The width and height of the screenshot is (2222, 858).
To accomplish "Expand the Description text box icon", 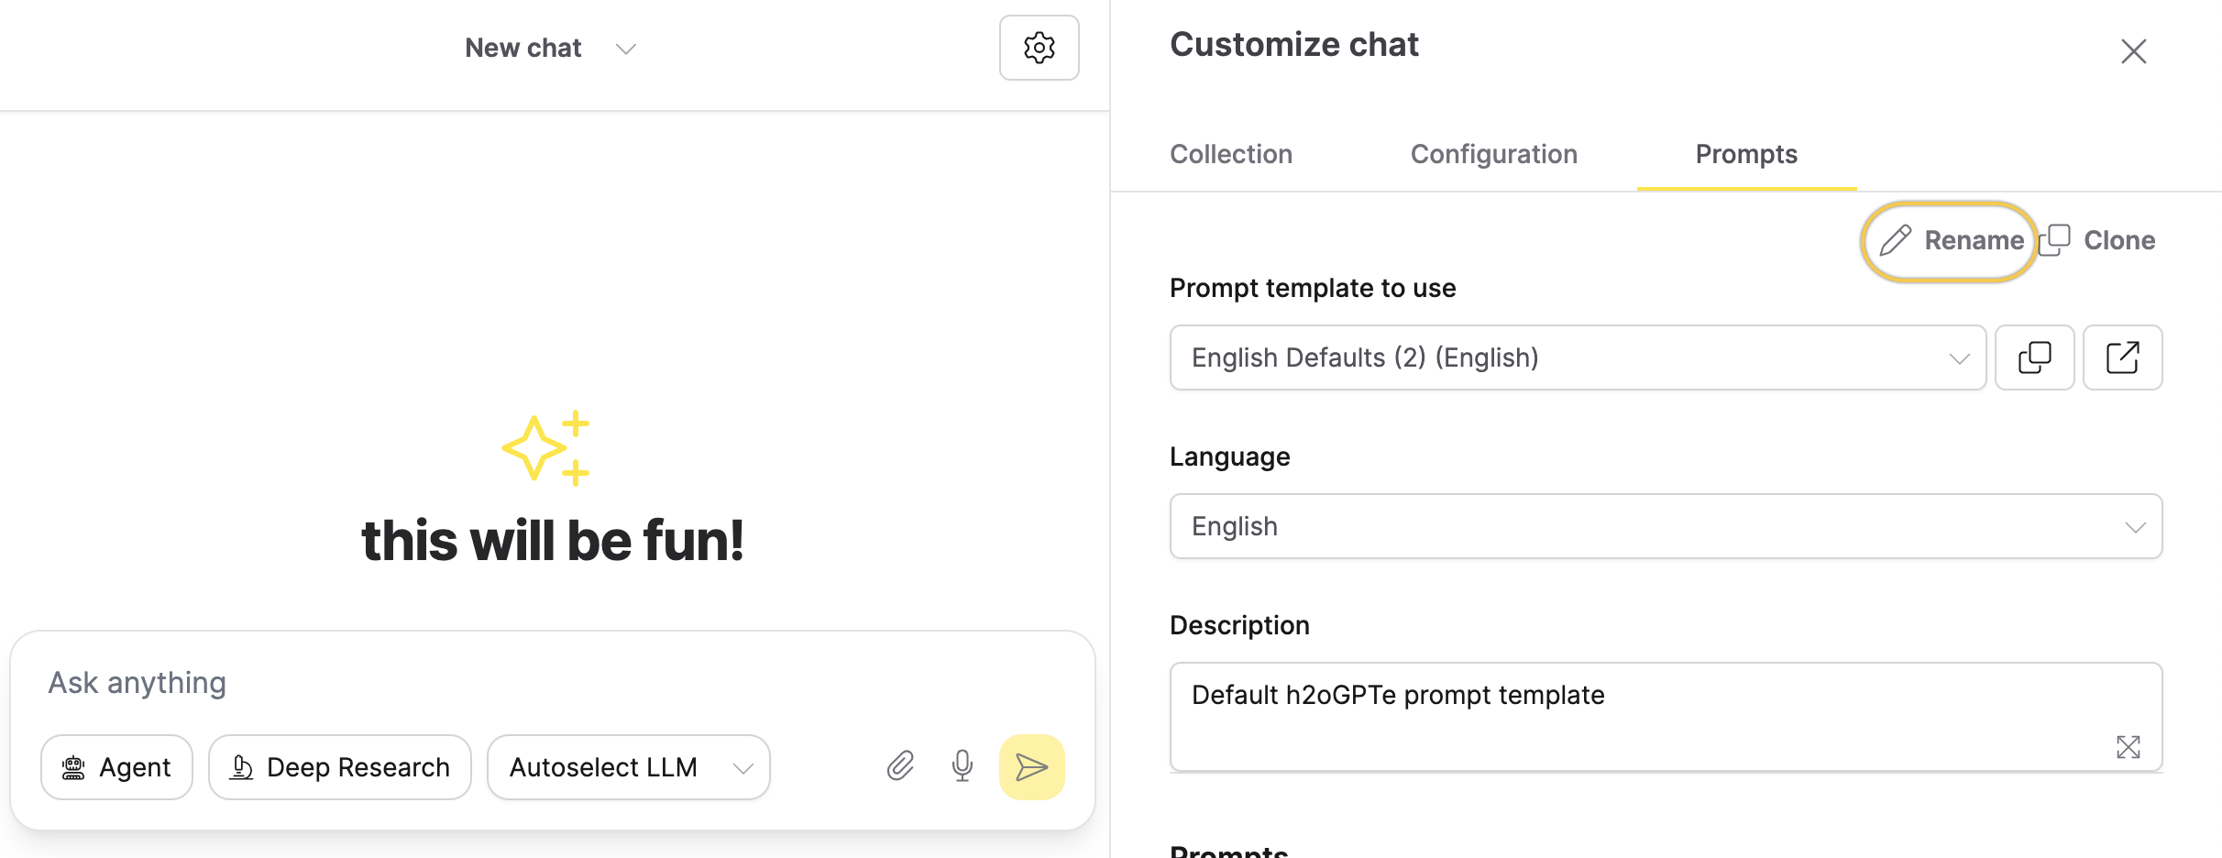I will (2128, 747).
